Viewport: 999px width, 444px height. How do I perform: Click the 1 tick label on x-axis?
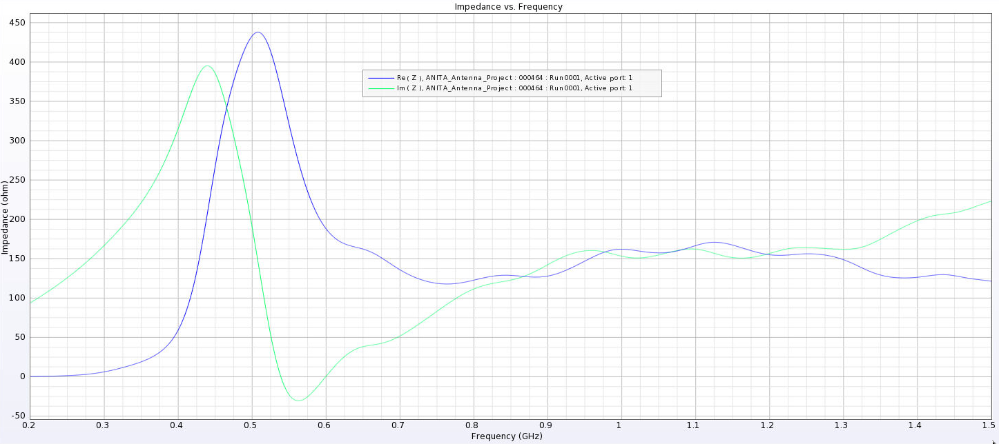tap(620, 425)
